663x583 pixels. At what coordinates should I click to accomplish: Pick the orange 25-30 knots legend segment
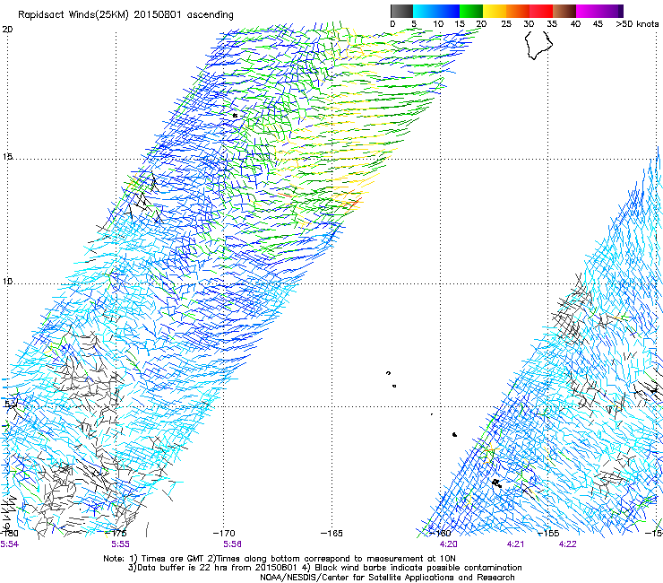pos(518,11)
